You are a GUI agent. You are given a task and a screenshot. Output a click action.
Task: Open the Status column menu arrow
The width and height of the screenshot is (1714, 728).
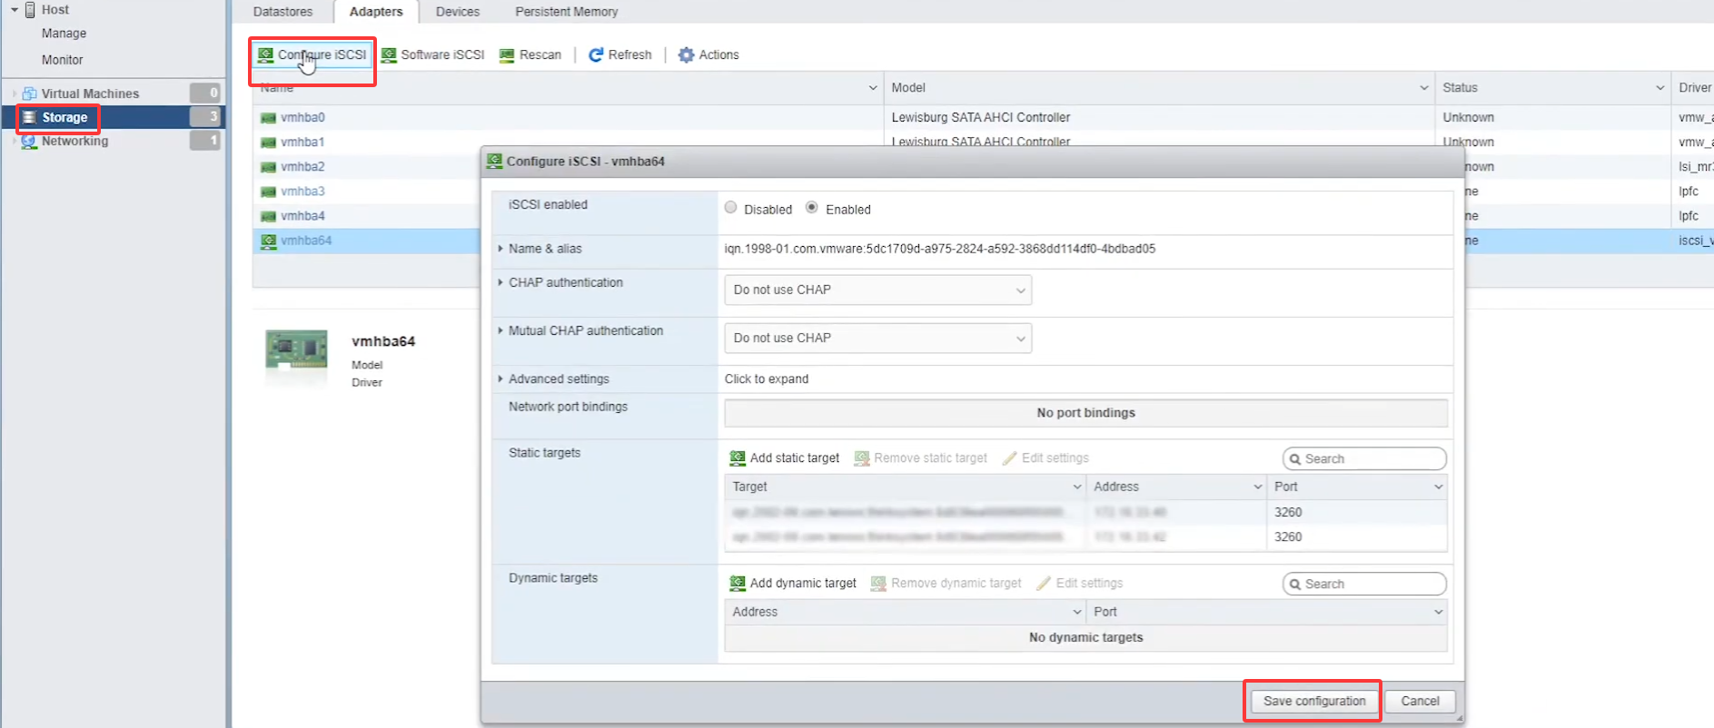coord(1660,88)
